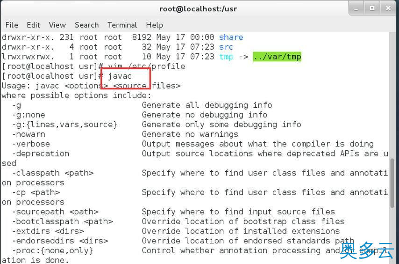
Task: Click the 'tmp' symlink name
Action: click(226, 57)
